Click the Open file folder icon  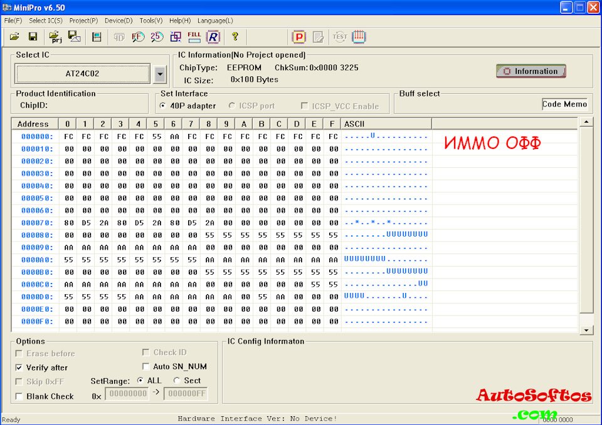[x=14, y=37]
